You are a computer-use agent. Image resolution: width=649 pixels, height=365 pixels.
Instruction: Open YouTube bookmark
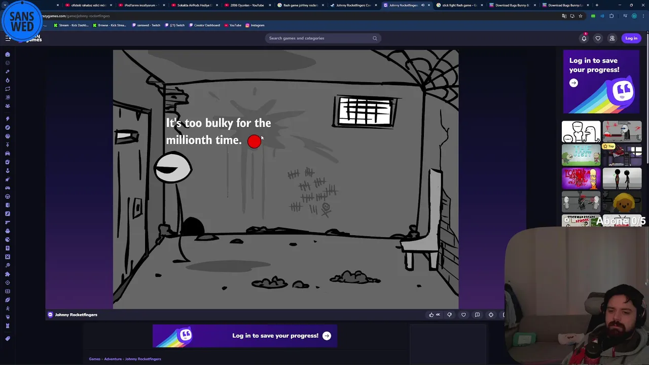click(233, 25)
